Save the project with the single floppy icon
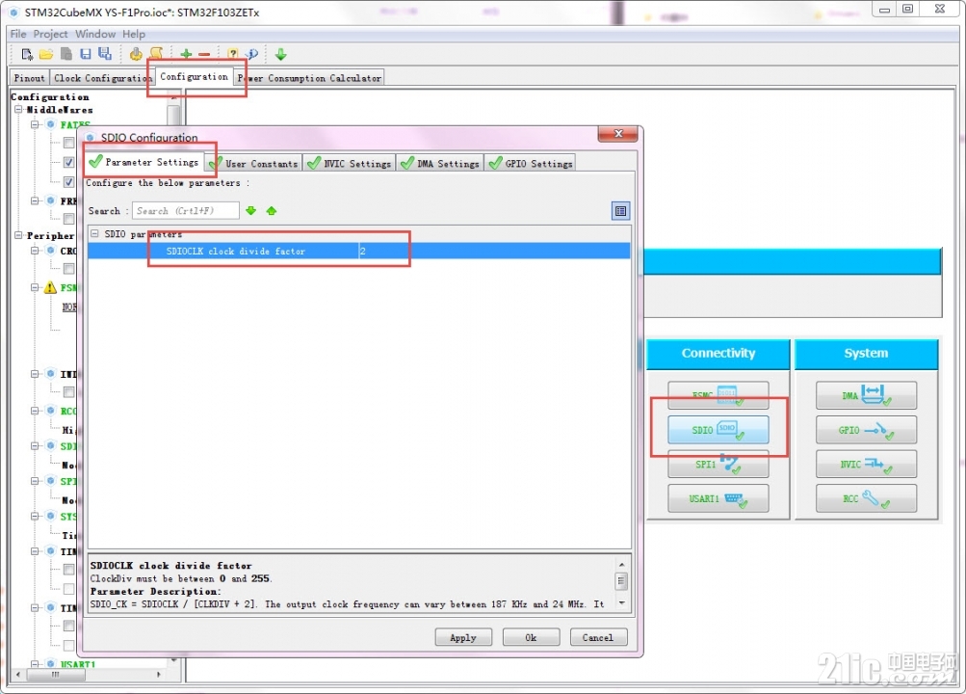 pyautogui.click(x=86, y=54)
